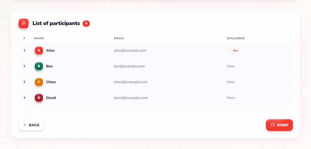Click the email david@example.com
Viewport: 311px width, 149px height.
131,98
